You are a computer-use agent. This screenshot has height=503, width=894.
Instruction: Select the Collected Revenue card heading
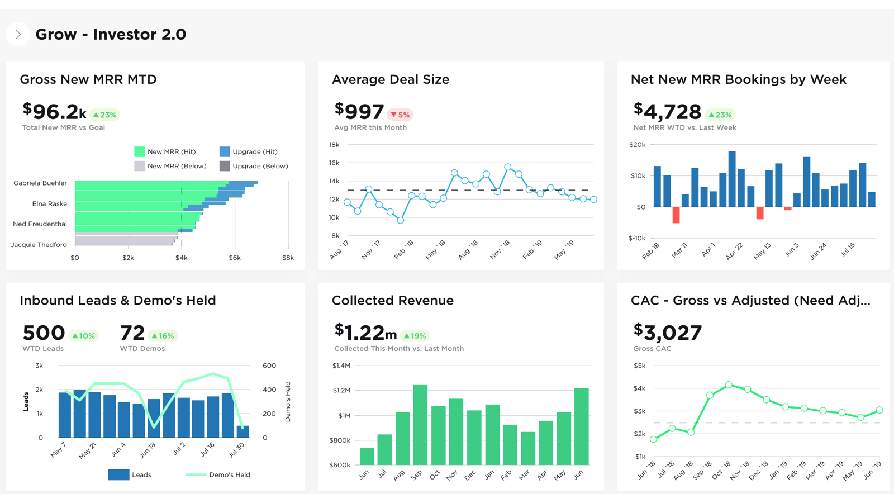(392, 300)
